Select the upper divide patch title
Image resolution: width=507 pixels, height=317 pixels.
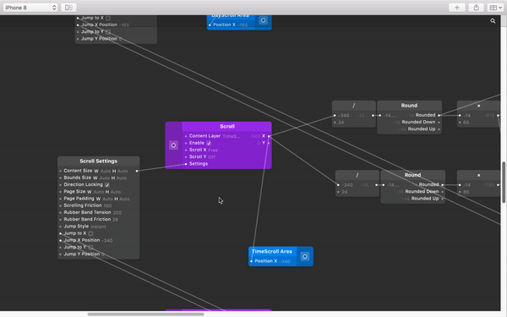pos(354,106)
